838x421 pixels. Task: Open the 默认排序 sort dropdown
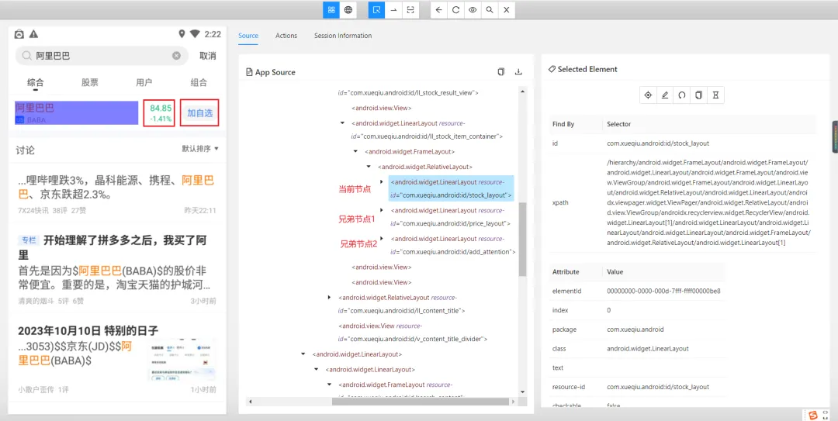(200, 149)
